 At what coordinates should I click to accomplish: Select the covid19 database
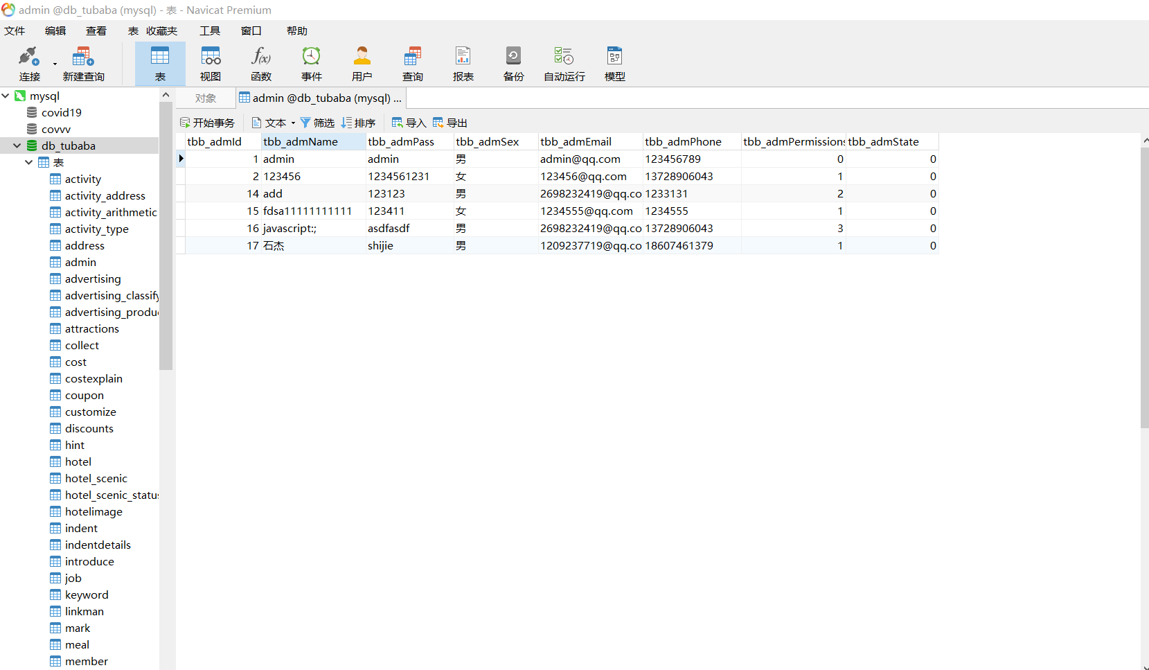point(62,112)
